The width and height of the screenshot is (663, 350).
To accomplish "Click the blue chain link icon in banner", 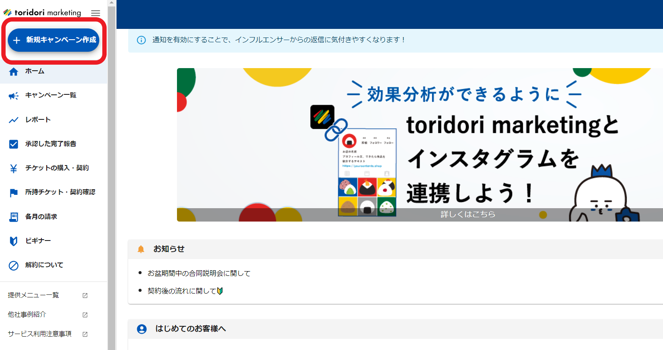I will point(336,130).
